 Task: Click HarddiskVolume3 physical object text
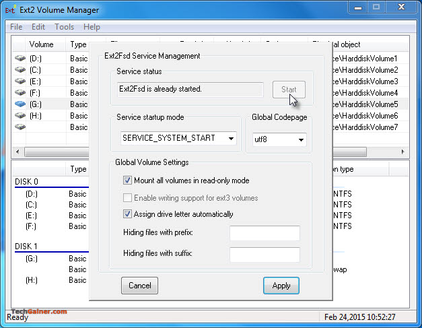(x=365, y=81)
